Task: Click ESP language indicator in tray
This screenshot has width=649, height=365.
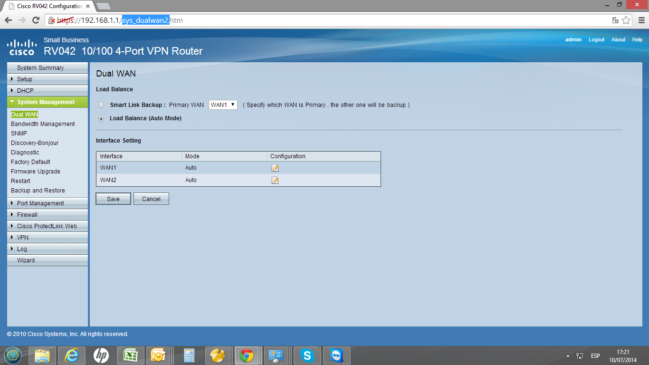Action: click(x=595, y=356)
